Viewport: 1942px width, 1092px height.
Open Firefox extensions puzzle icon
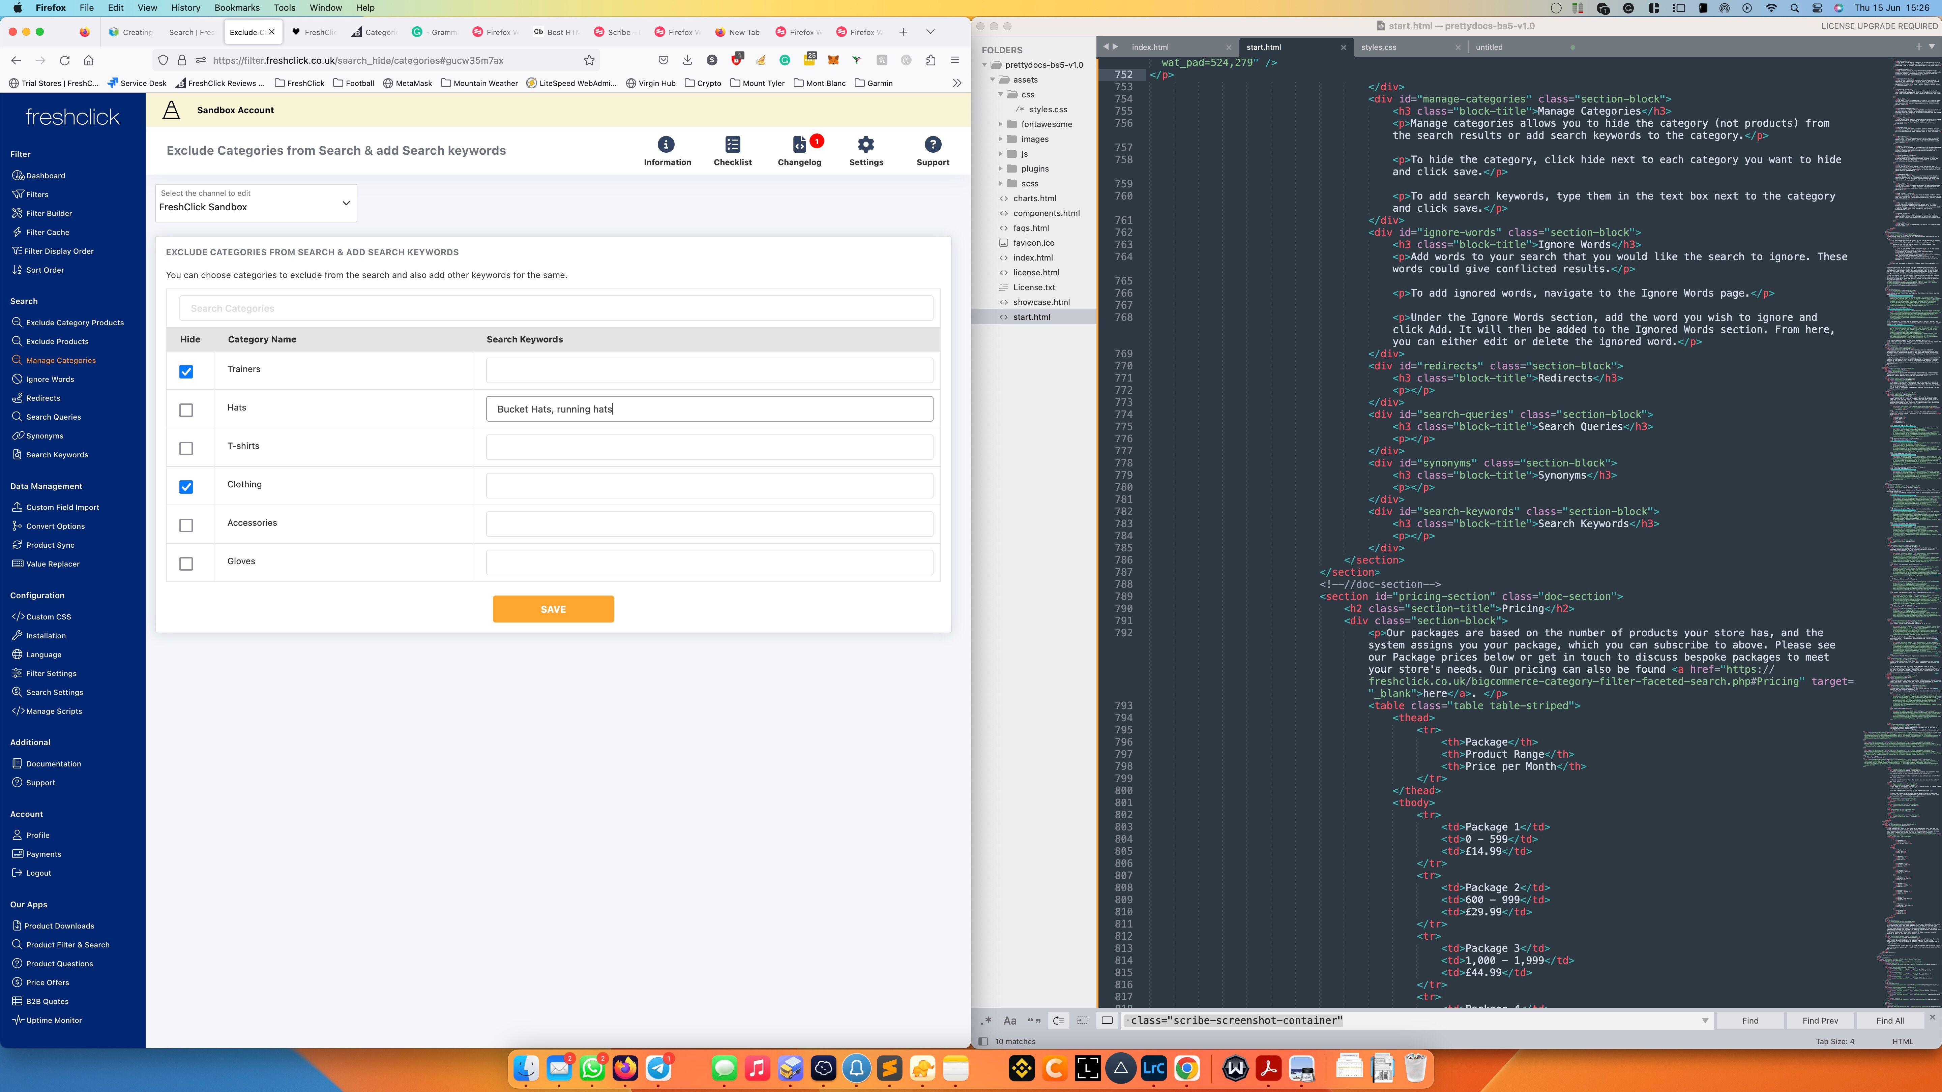[930, 60]
